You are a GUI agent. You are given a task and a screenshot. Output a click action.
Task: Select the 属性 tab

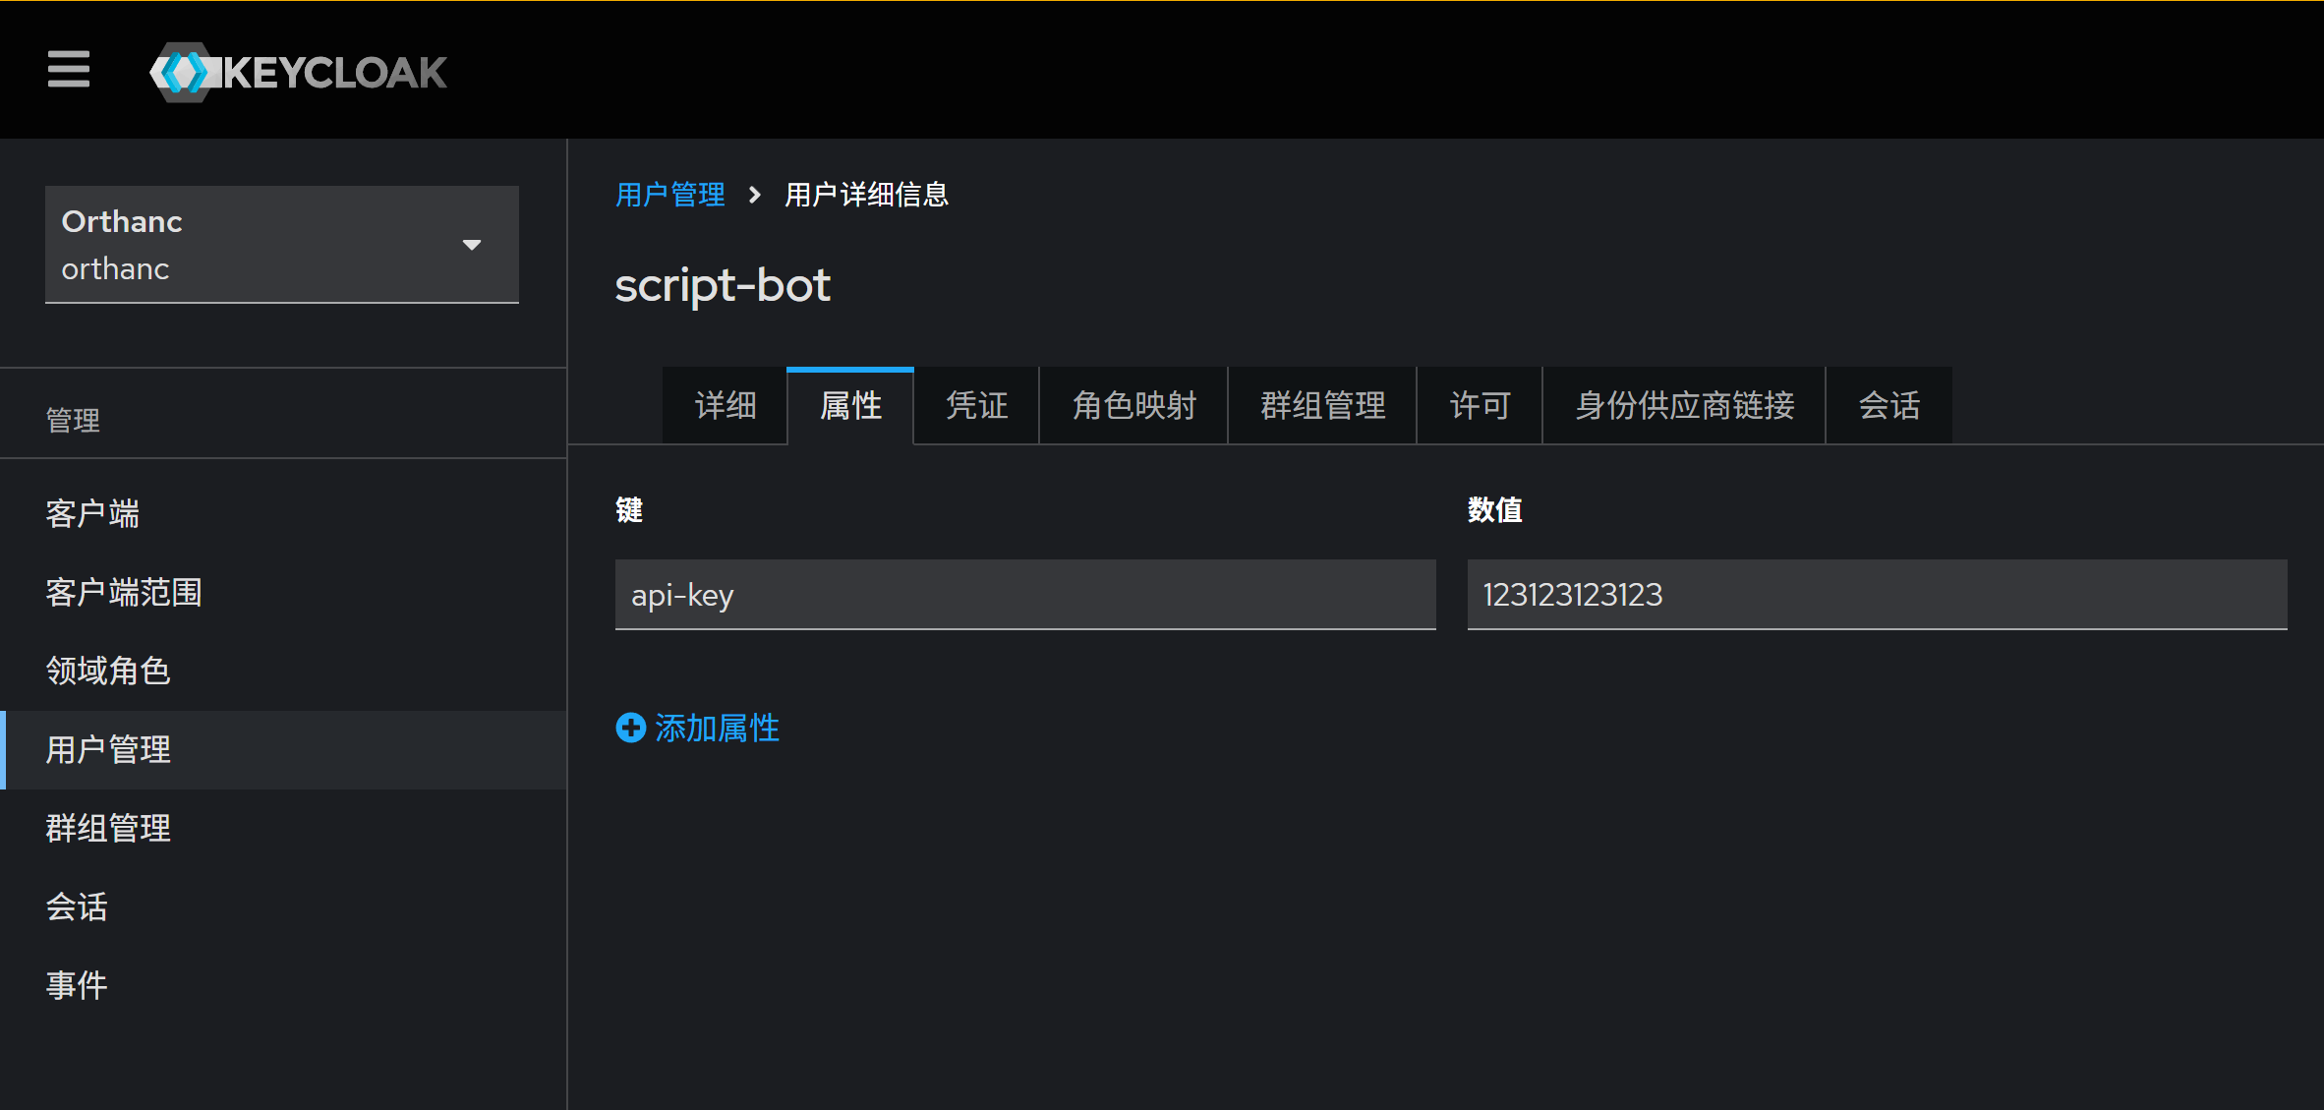[850, 405]
